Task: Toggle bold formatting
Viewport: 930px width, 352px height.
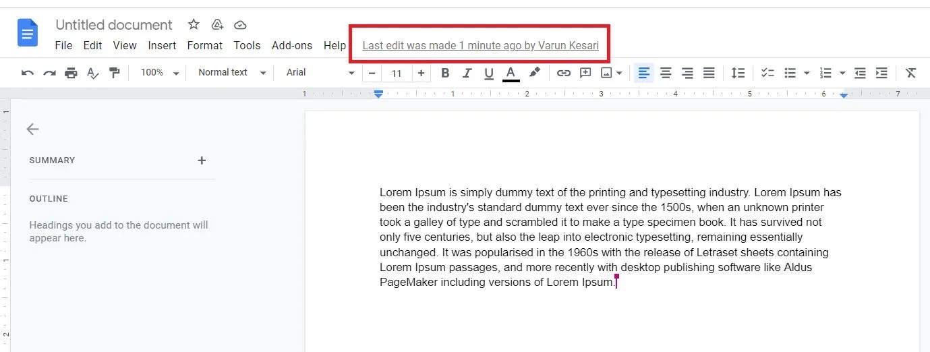Action: 445,73
